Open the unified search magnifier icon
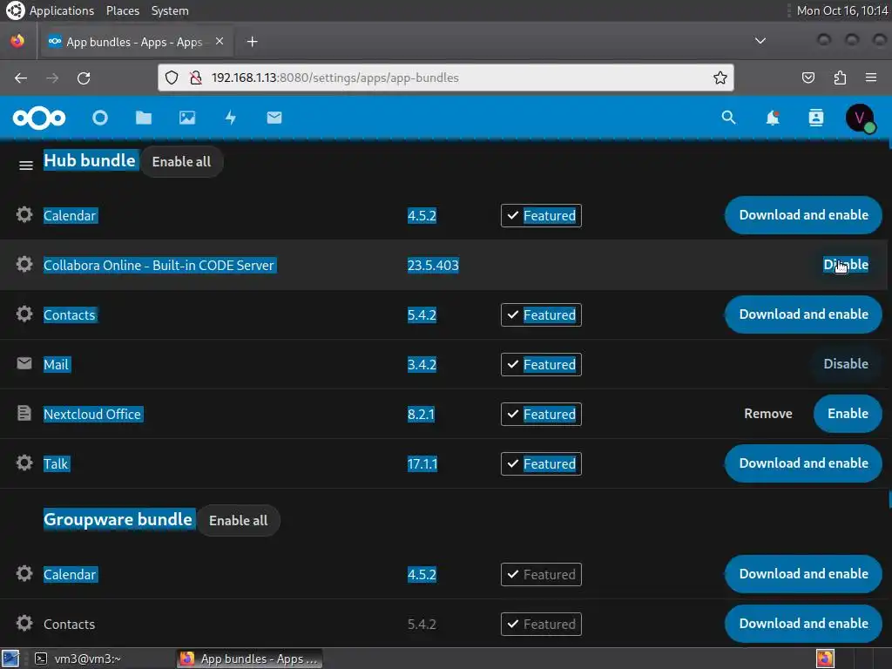 (x=729, y=118)
